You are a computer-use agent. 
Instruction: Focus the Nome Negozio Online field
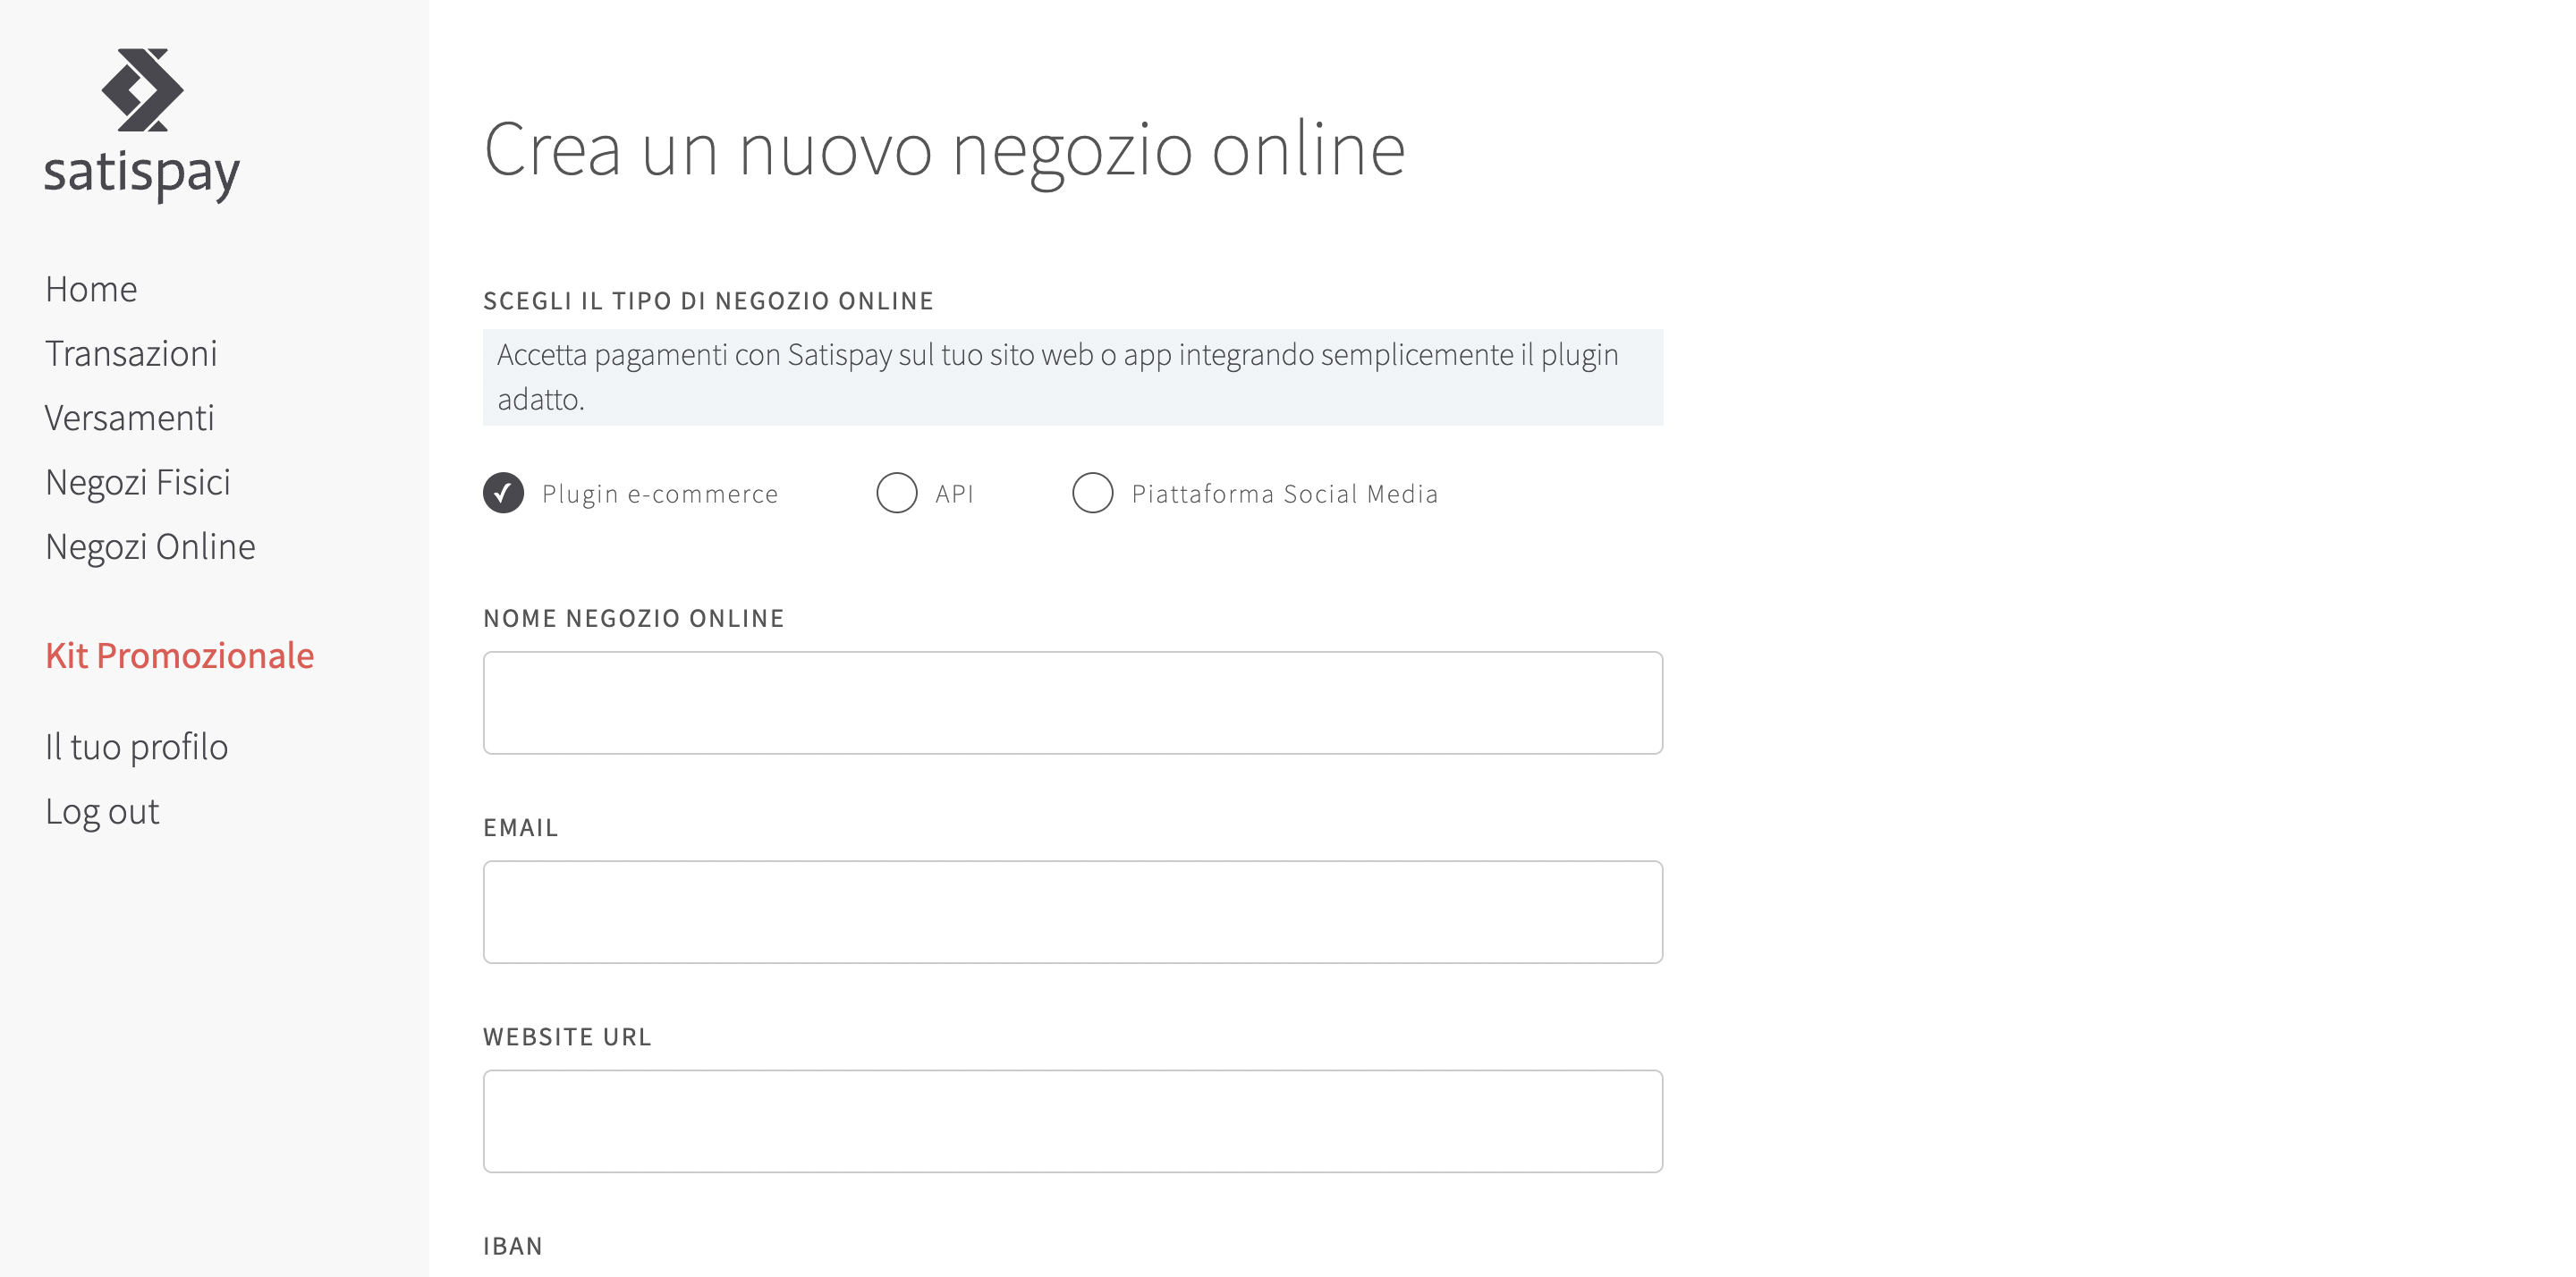coord(1072,703)
